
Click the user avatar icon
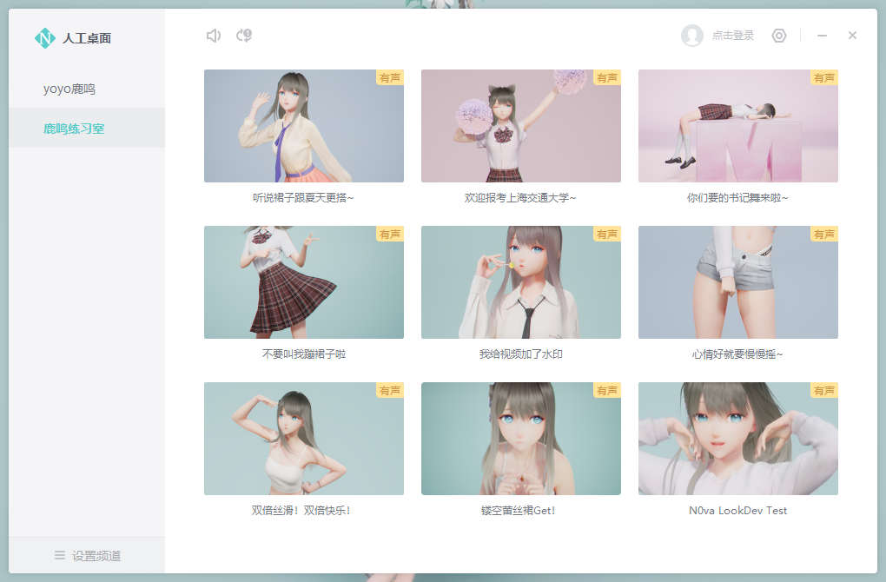[x=692, y=36]
